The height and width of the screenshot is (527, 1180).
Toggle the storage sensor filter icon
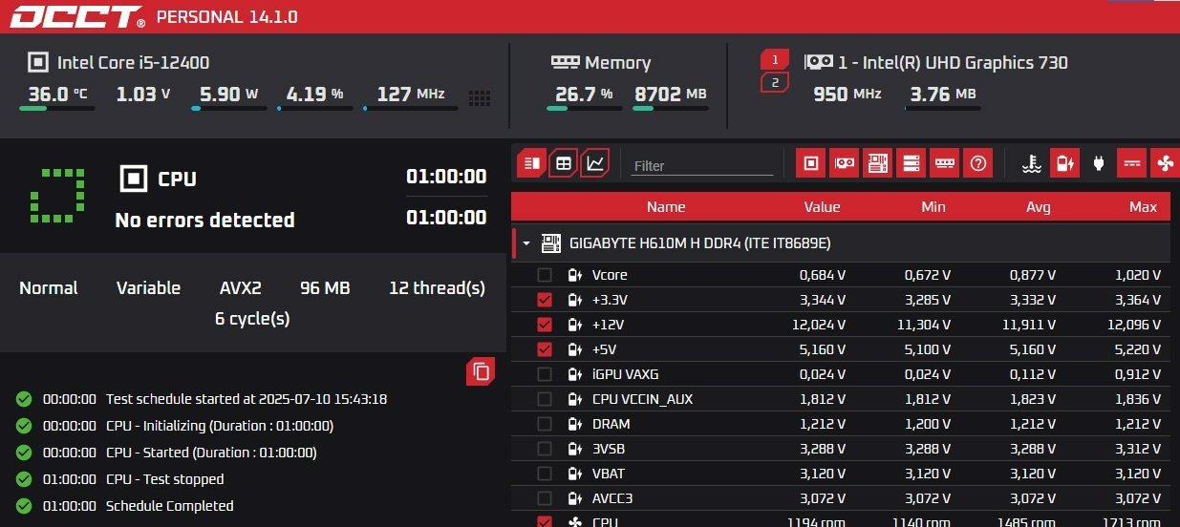coord(912,163)
